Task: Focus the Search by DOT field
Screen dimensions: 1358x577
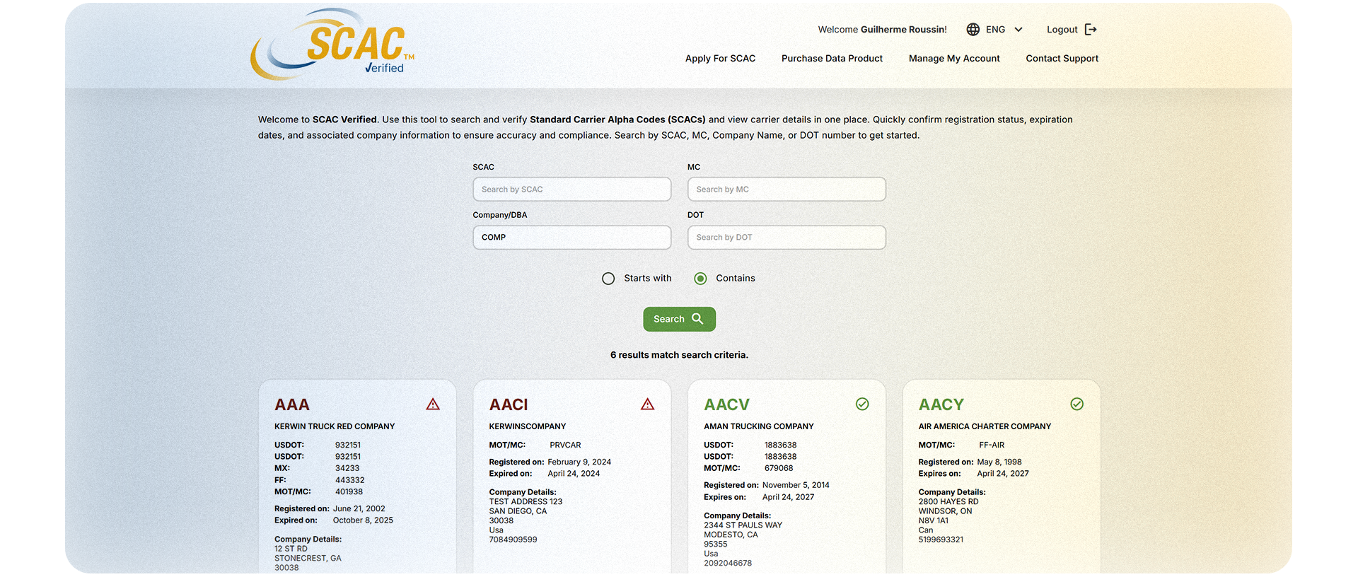Action: pos(787,238)
